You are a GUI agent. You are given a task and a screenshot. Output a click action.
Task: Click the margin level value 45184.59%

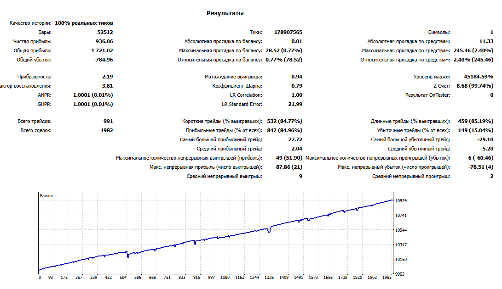click(479, 77)
